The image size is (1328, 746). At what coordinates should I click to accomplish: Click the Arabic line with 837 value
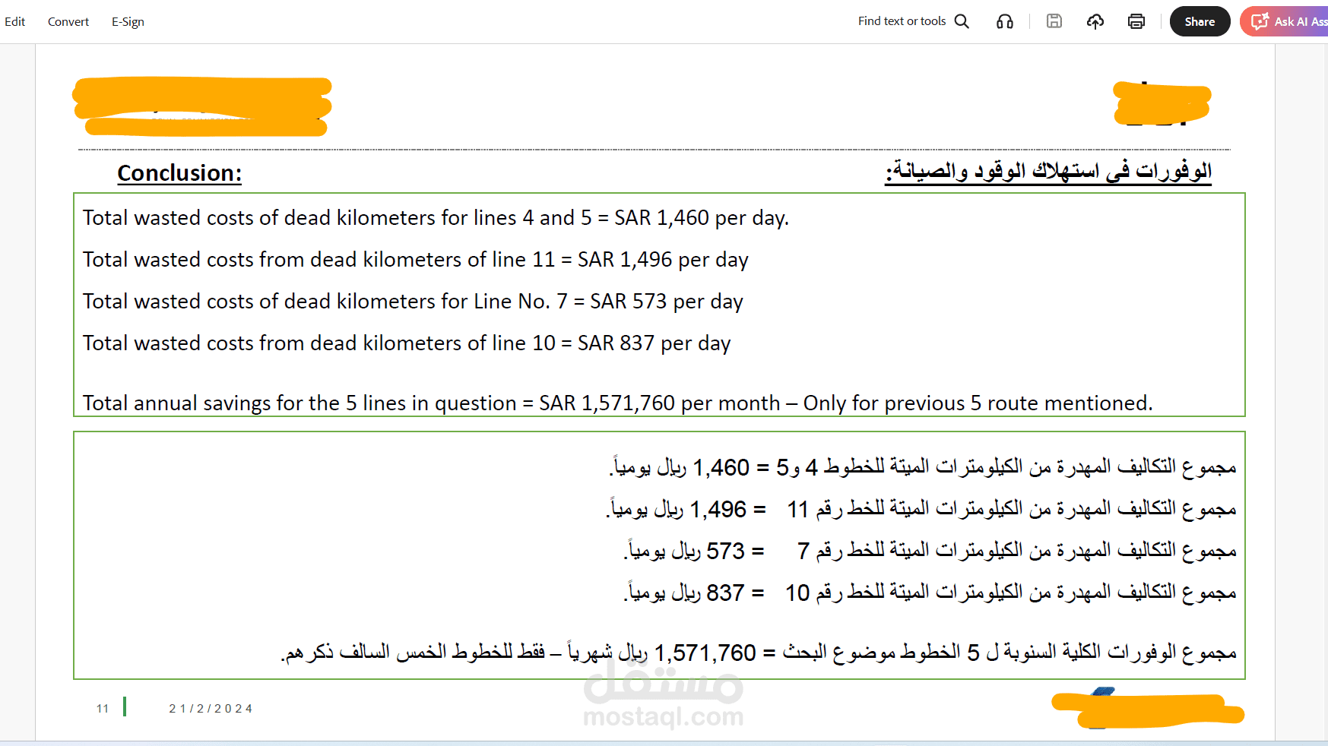pos(930,592)
